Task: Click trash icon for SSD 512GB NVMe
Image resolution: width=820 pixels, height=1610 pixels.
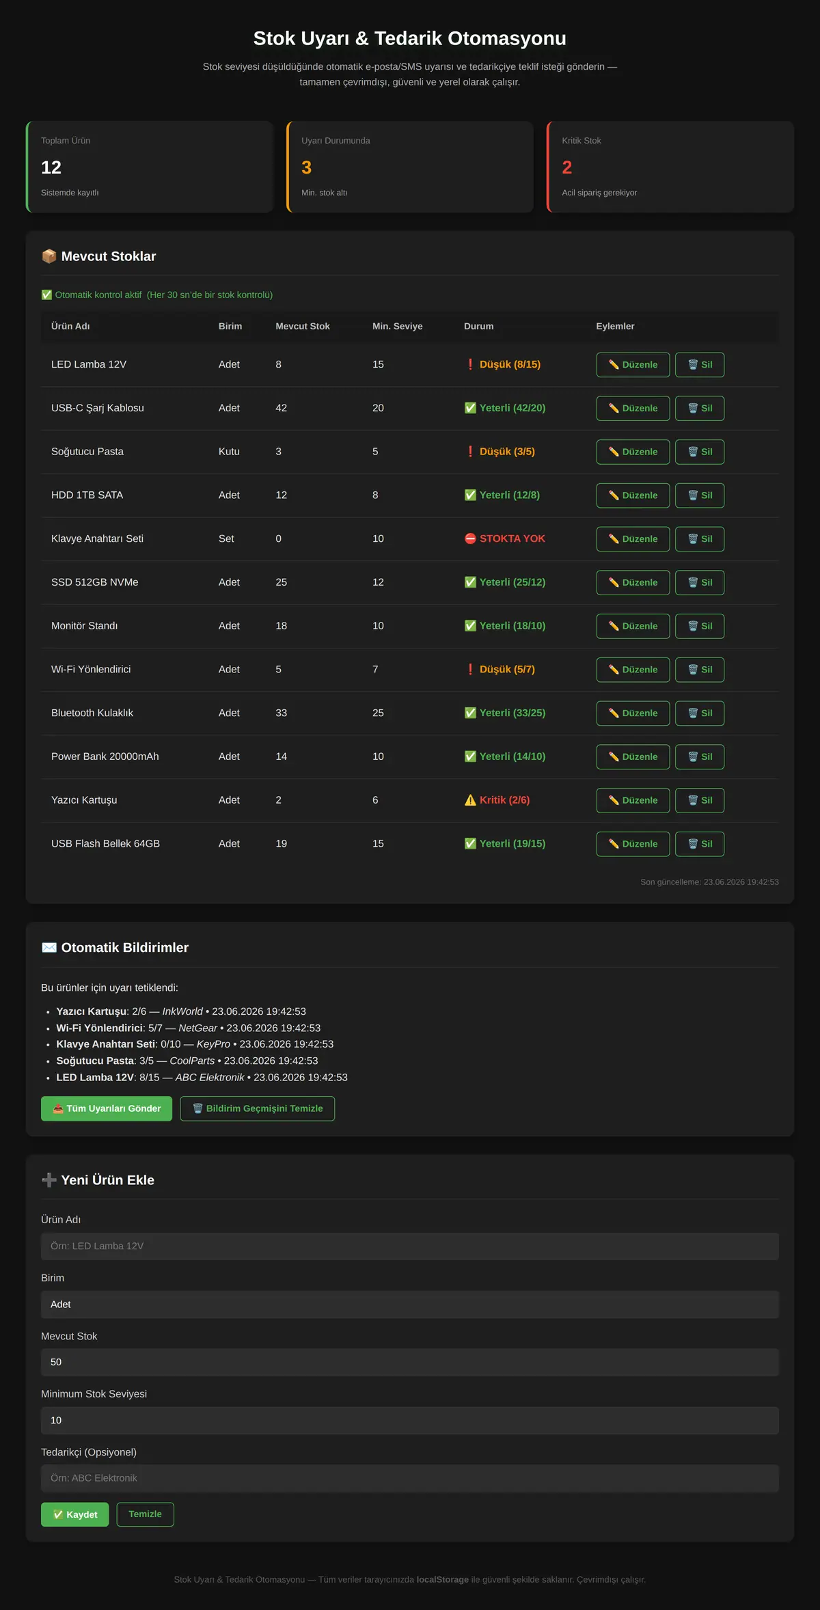Action: tap(700, 583)
